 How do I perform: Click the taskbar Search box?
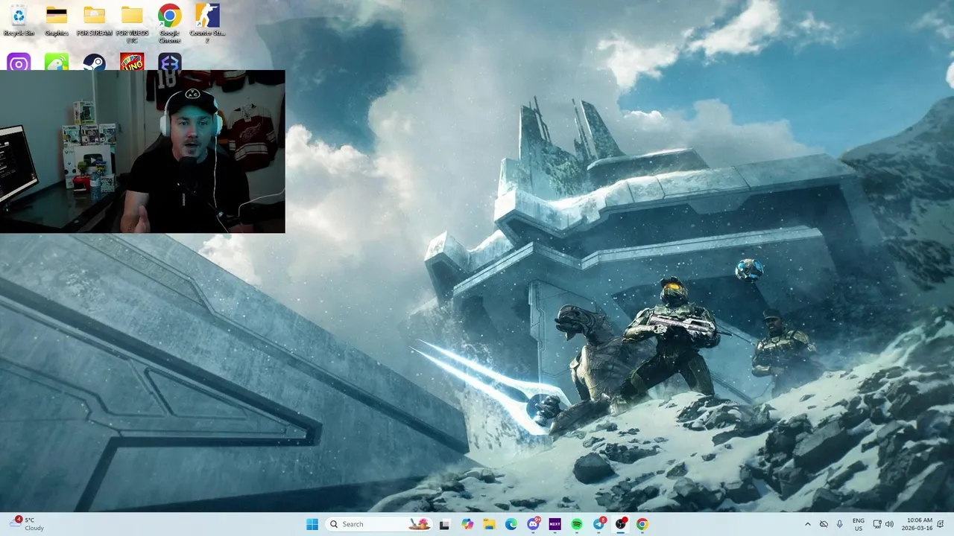coord(379,524)
